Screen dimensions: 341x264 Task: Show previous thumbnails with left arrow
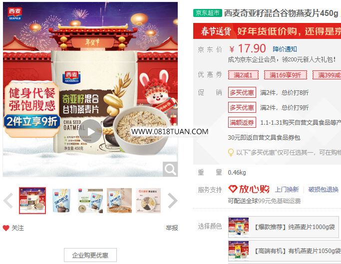tap(8, 201)
